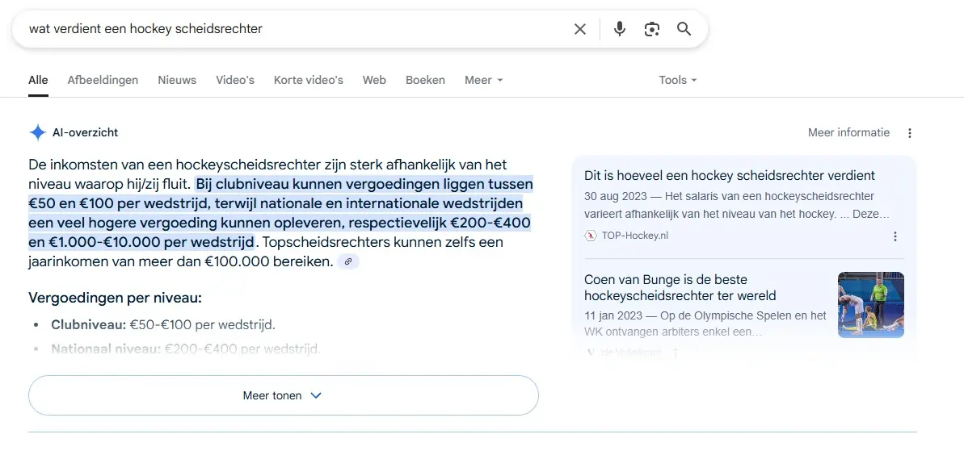Open the Tools dropdown
Image resolution: width=964 pixels, height=451 pixels.
[677, 80]
